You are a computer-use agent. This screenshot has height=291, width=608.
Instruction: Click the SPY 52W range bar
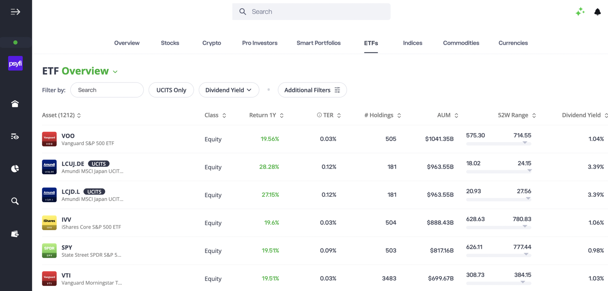coord(499,255)
